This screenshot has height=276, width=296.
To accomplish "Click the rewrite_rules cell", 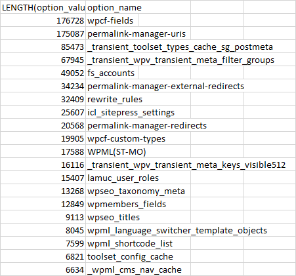I will (138, 99).
